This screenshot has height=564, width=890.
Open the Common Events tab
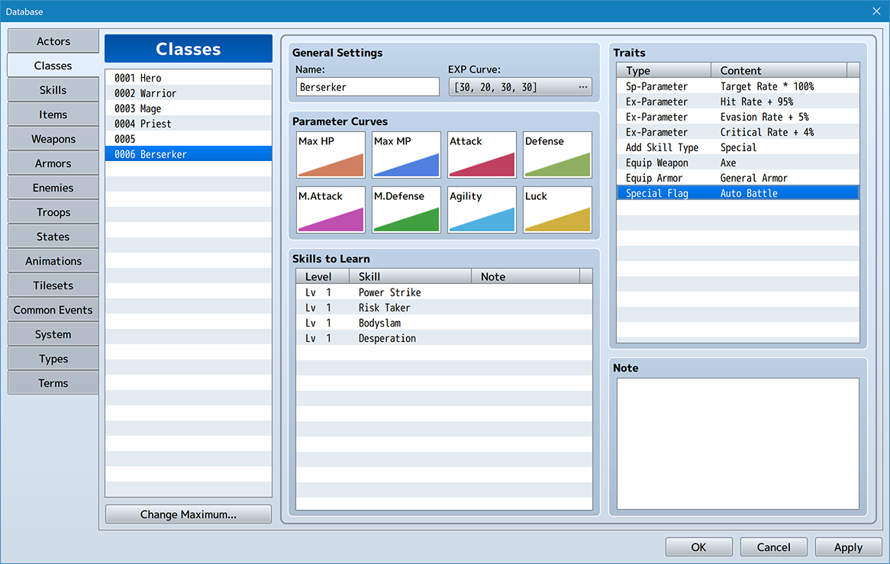coord(53,310)
